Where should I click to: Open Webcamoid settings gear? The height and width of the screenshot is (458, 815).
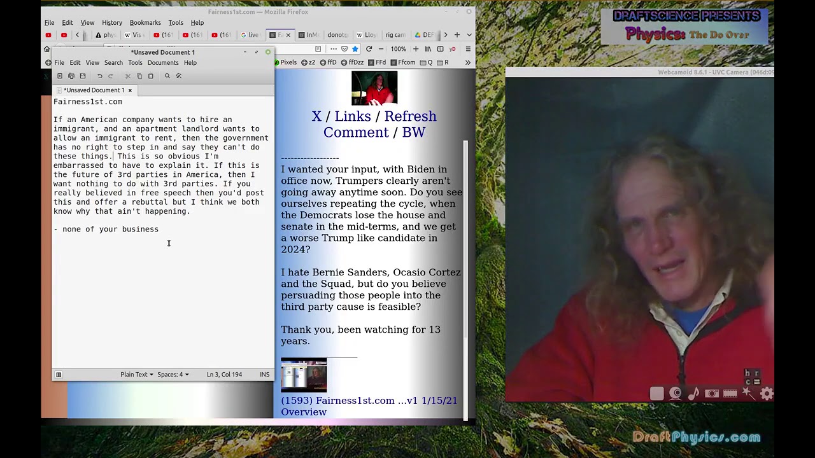(x=767, y=394)
